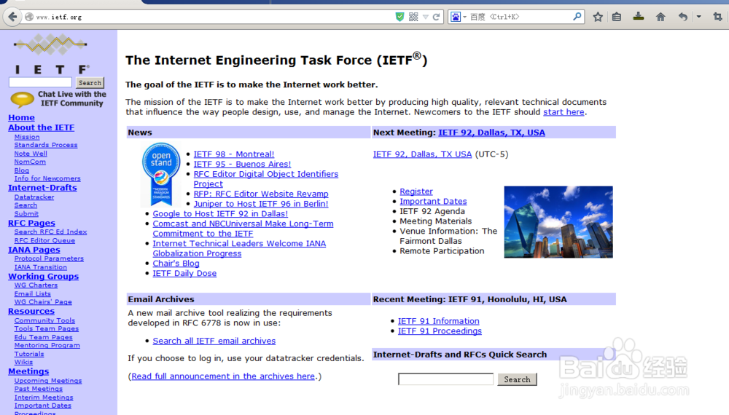Viewport: 729px width, 415px height.
Task: Click the undo arrow toolbar icon
Action: (682, 17)
